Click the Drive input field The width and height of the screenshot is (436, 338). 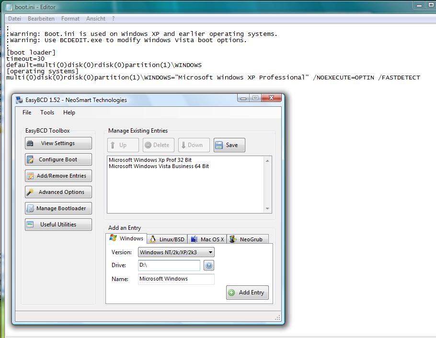click(169, 265)
